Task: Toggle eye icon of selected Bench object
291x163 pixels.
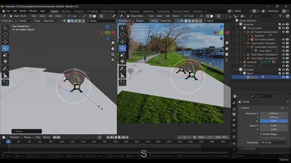Action: pos(283,77)
